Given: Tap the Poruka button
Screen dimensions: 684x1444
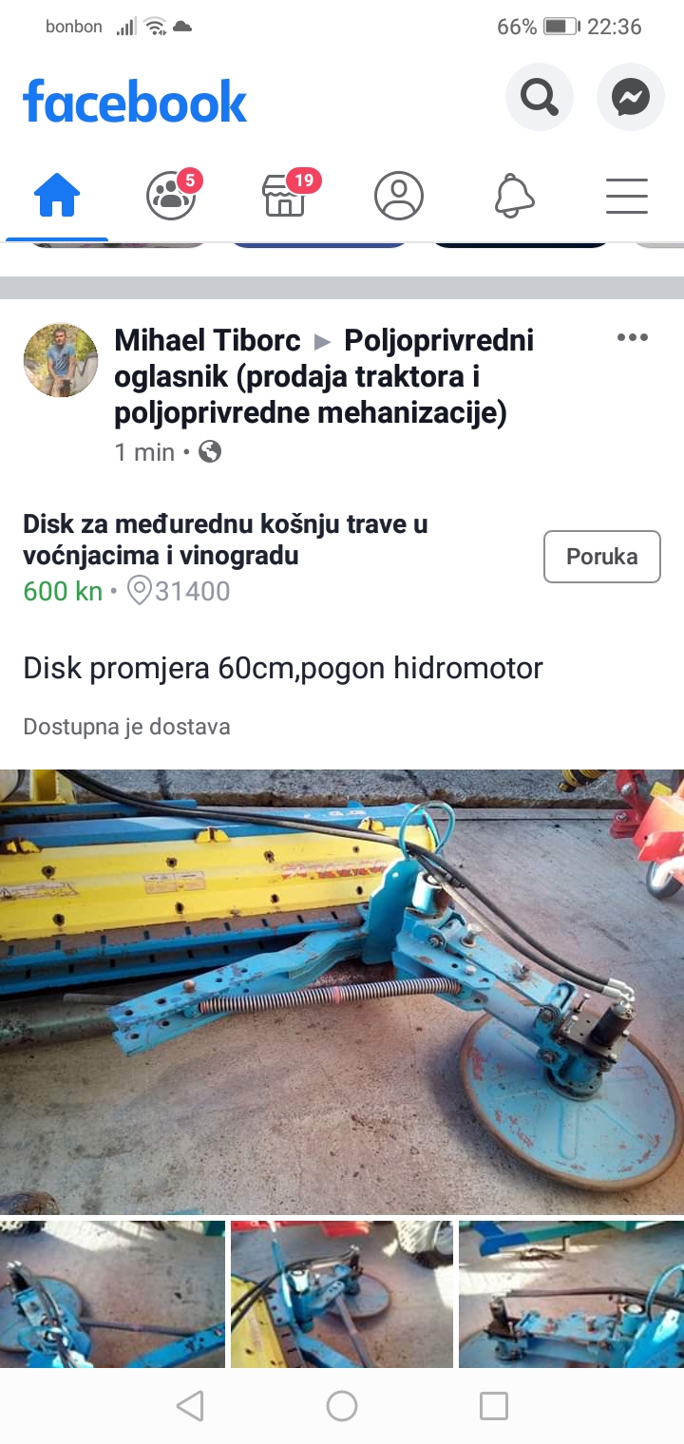Looking at the screenshot, I should 601,557.
